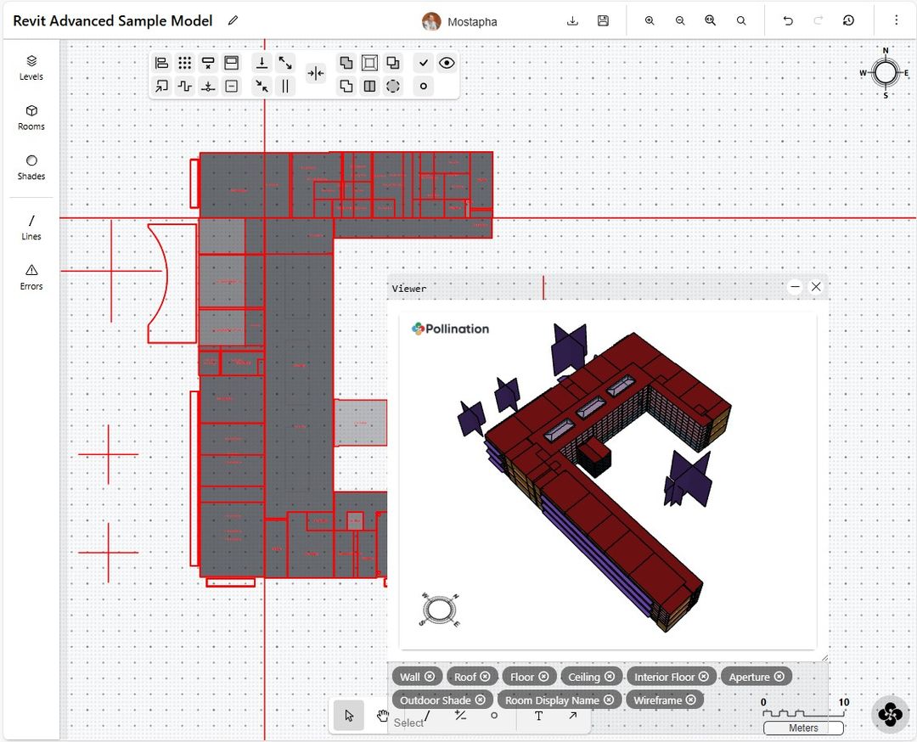
Task: Click the pencil to rename Revit Advanced Sample Model
Action: click(x=233, y=20)
